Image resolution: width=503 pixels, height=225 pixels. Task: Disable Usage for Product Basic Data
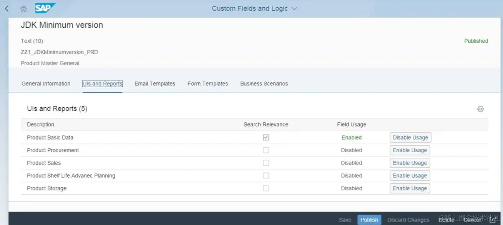coord(410,137)
